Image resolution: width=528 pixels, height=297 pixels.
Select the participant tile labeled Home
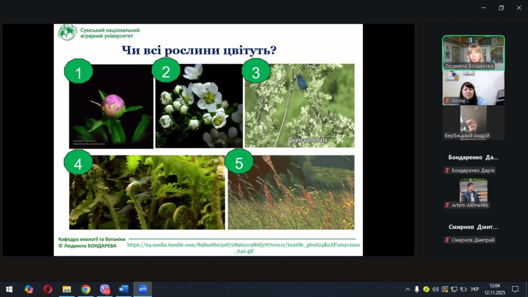[473, 88]
